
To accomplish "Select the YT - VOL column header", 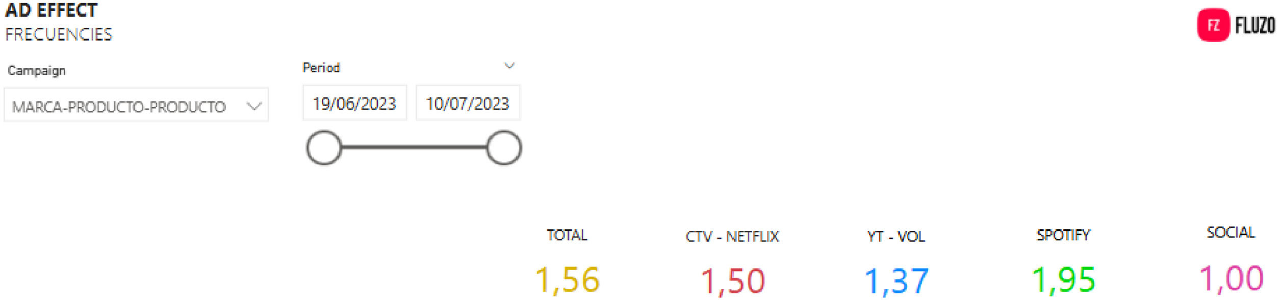I will [x=896, y=236].
